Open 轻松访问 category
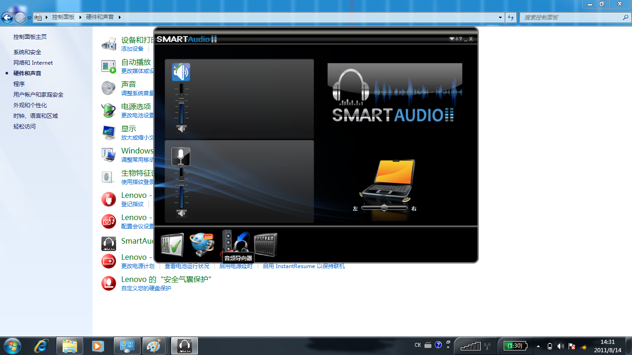The image size is (632, 355). (x=25, y=127)
